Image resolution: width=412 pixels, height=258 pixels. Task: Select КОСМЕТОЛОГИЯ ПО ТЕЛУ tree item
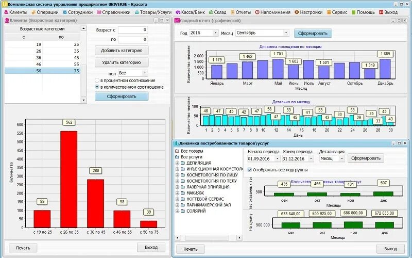coord(212,181)
